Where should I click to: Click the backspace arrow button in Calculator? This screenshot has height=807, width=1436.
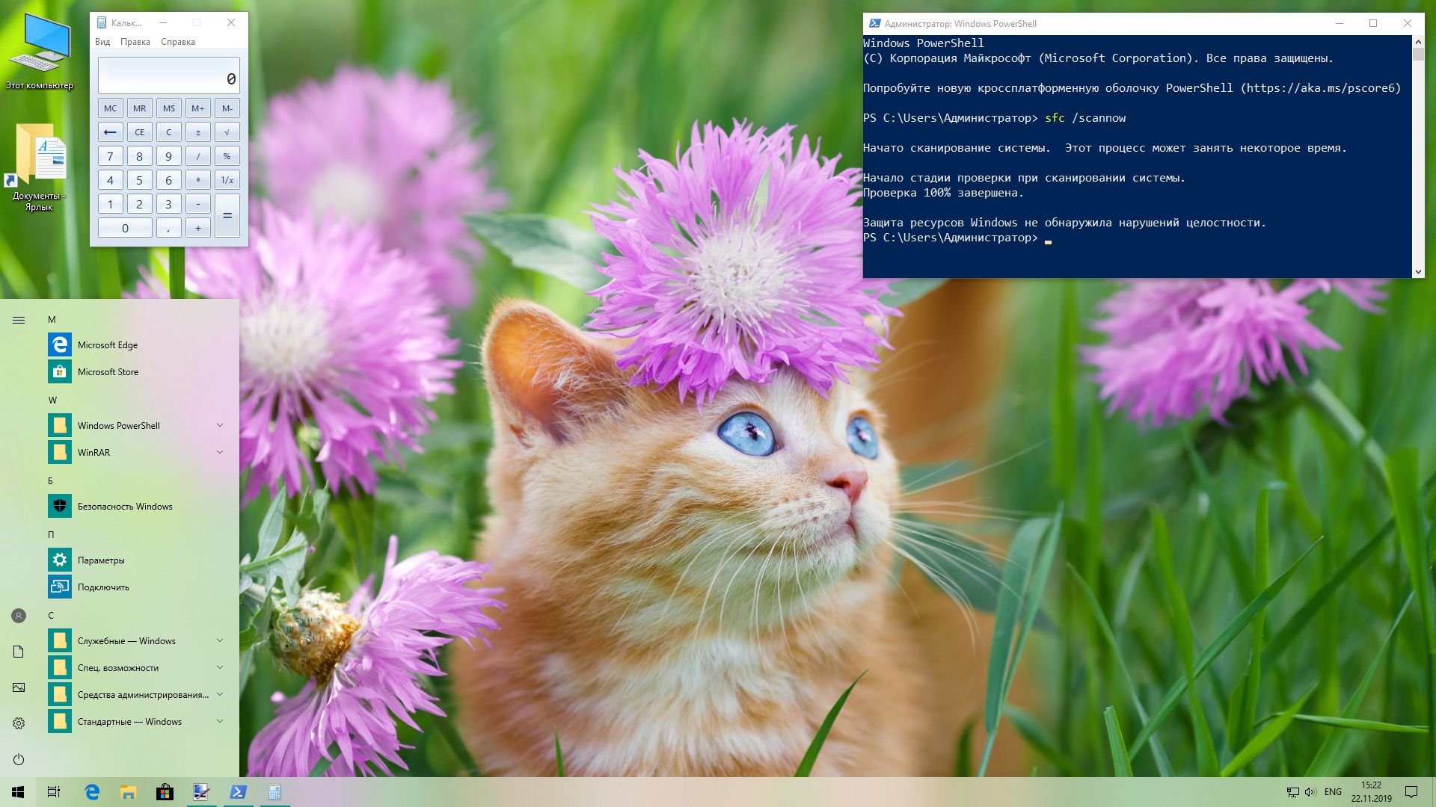click(110, 132)
